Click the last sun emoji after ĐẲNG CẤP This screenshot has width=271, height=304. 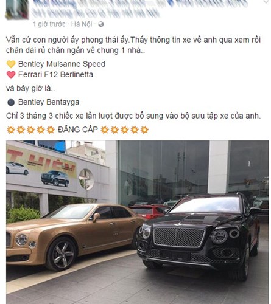[144, 130]
